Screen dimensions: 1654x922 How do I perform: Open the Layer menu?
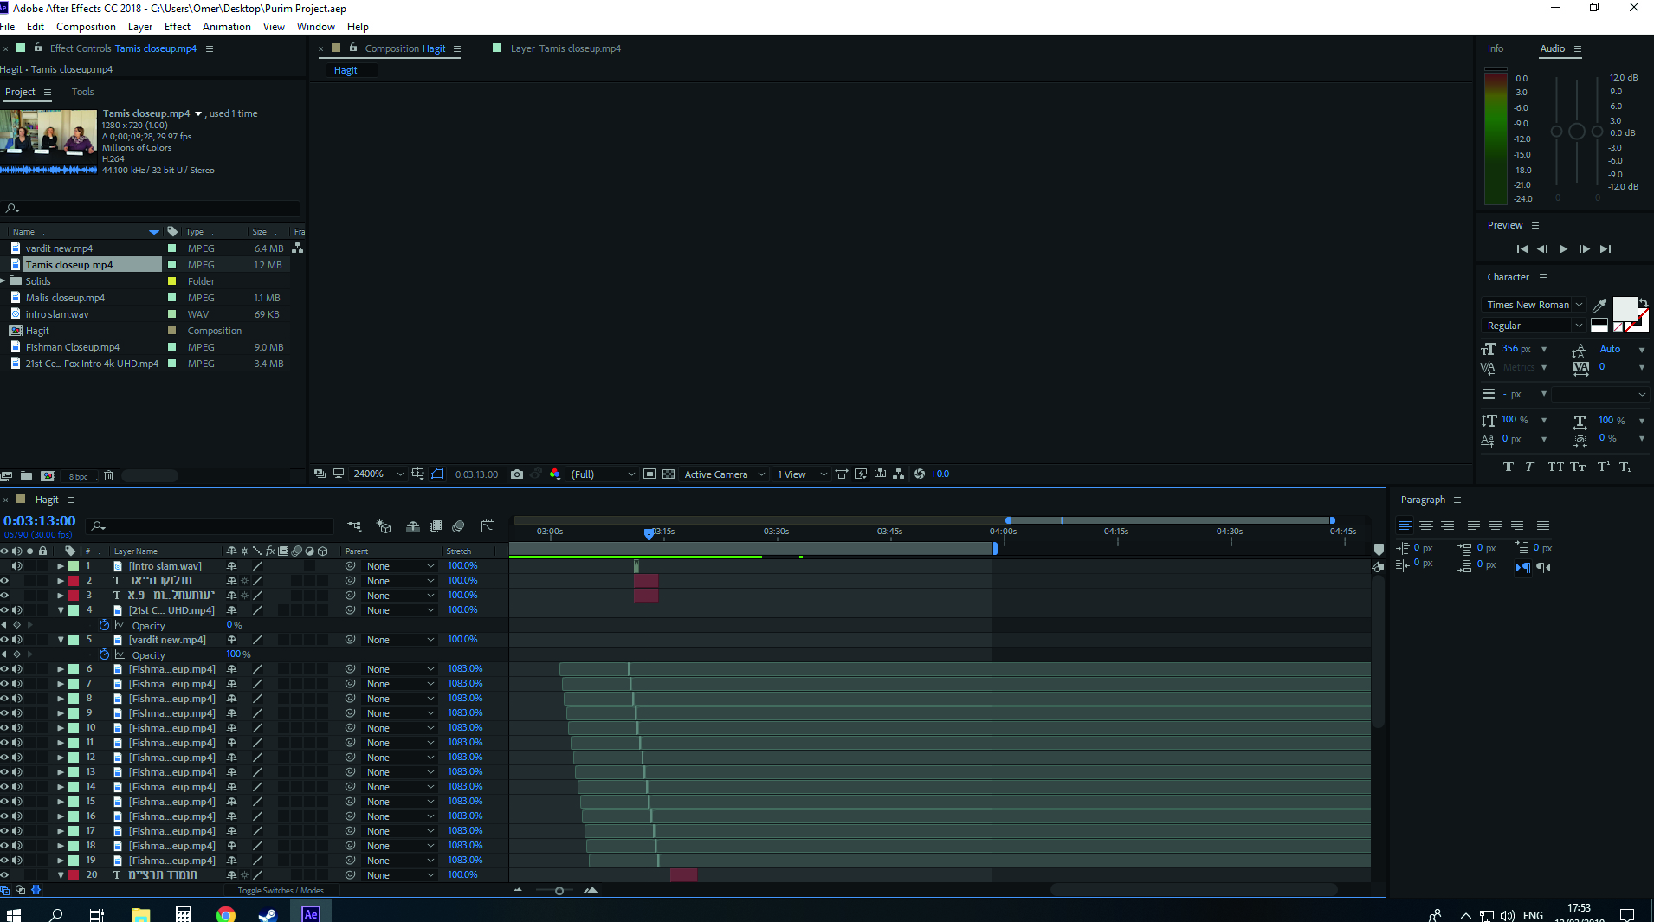140,27
